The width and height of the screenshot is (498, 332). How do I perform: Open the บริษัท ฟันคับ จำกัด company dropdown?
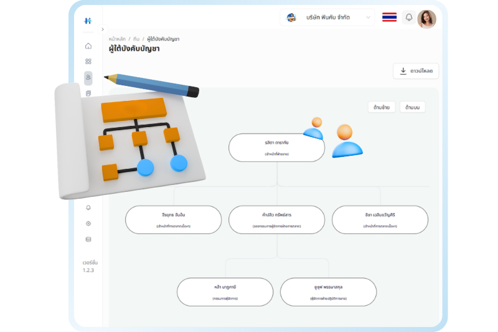327,17
